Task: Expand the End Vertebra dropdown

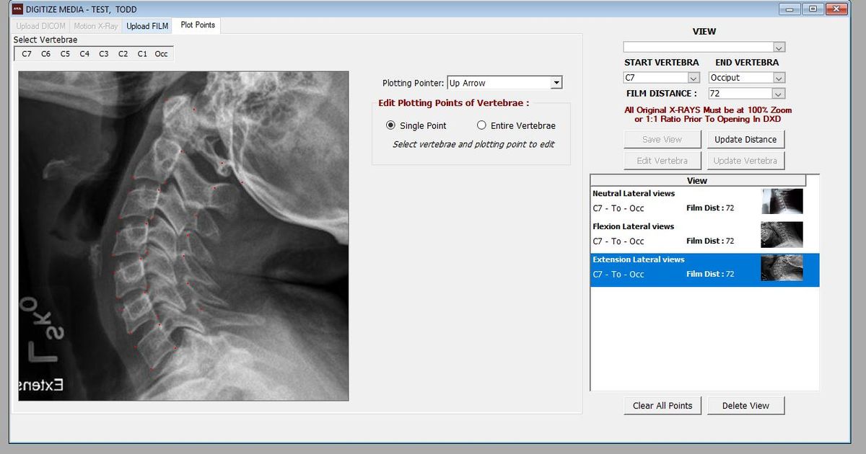Action: click(778, 78)
